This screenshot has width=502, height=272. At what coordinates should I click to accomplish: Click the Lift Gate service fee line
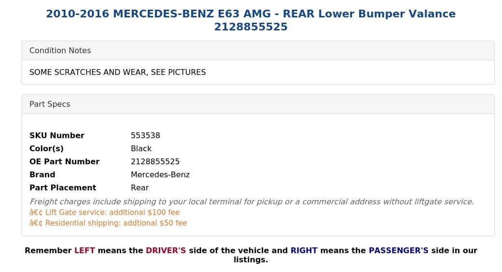click(x=104, y=212)
